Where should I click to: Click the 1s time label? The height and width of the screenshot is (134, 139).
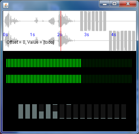point(32,35)
